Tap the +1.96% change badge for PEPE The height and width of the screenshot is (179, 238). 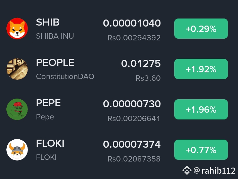[x=201, y=109]
